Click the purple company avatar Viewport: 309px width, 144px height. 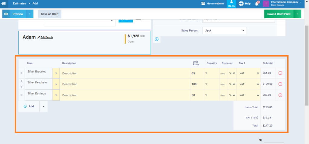point(266,4)
